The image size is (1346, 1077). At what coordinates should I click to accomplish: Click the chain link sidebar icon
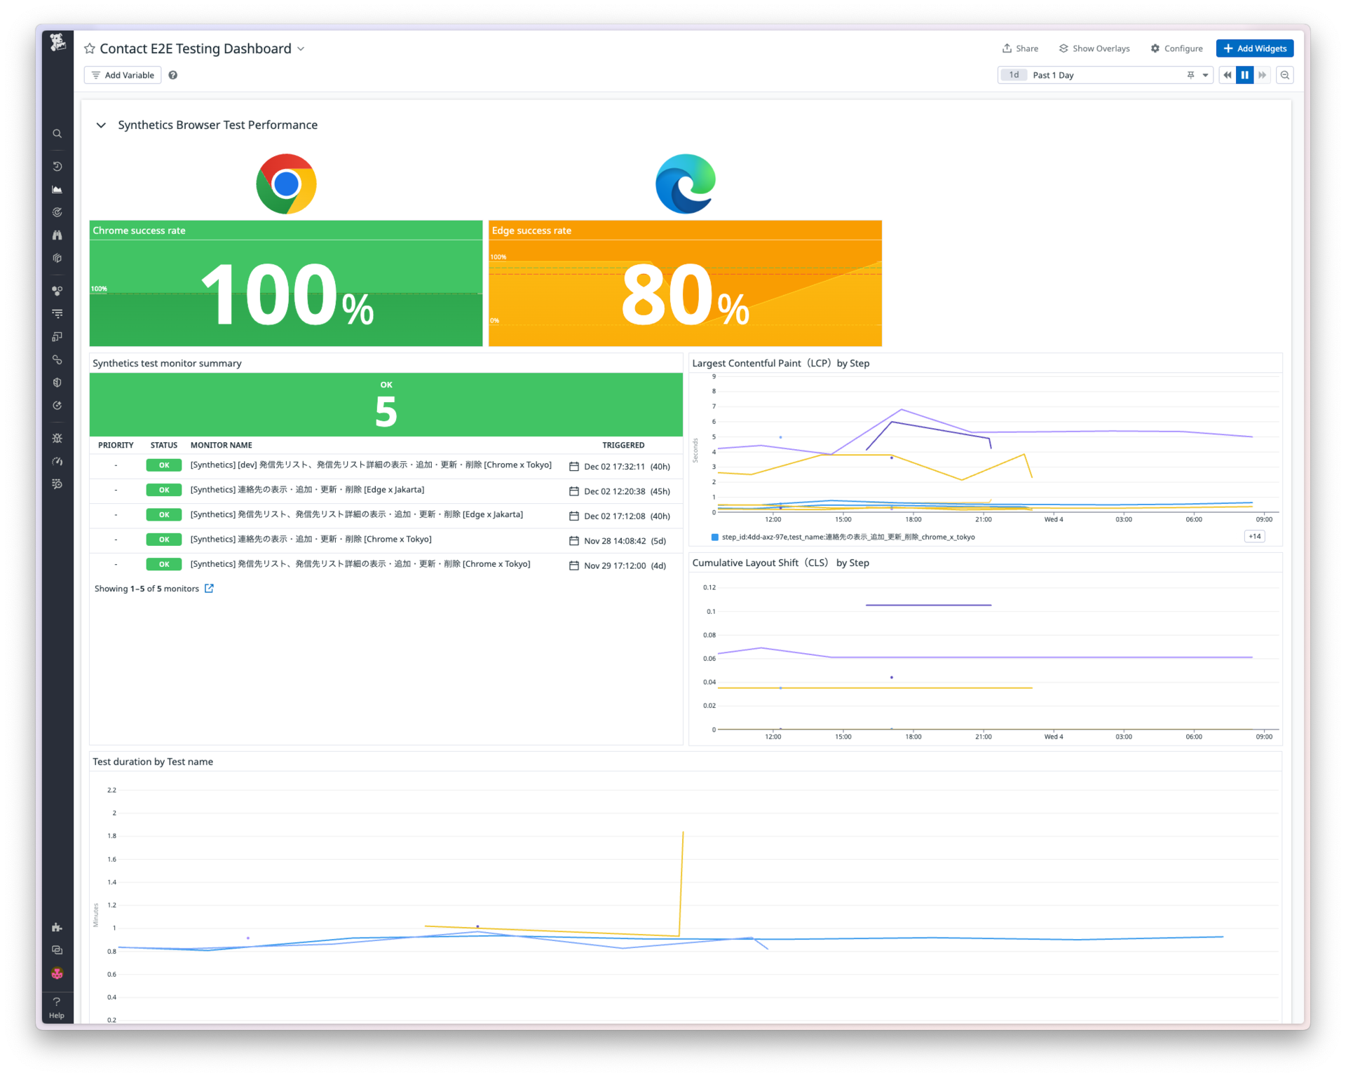point(57,360)
